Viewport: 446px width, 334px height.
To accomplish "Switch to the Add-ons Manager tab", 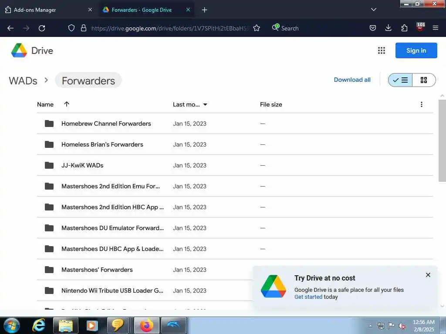I will tap(49, 10).
